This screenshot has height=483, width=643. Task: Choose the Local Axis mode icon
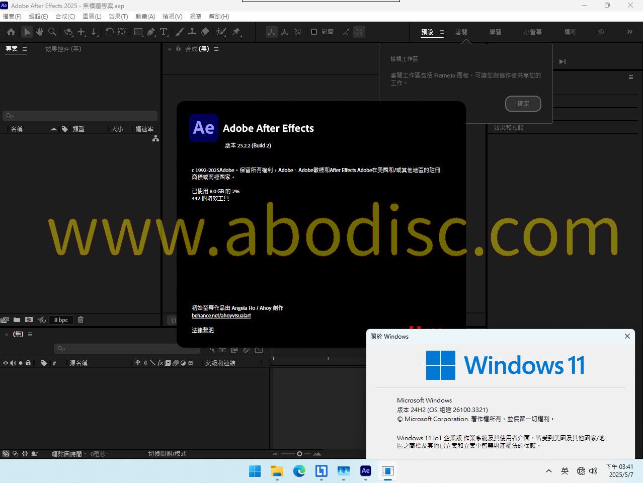[272, 32]
